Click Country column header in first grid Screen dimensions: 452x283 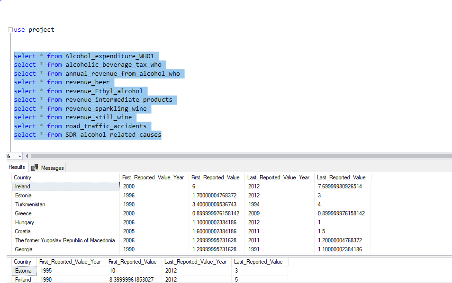[66, 177]
